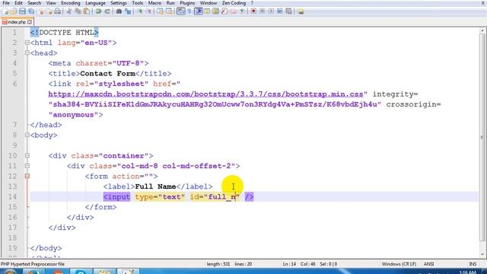Toggle Show All Characters button
487x274 pixels.
click(x=189, y=11)
